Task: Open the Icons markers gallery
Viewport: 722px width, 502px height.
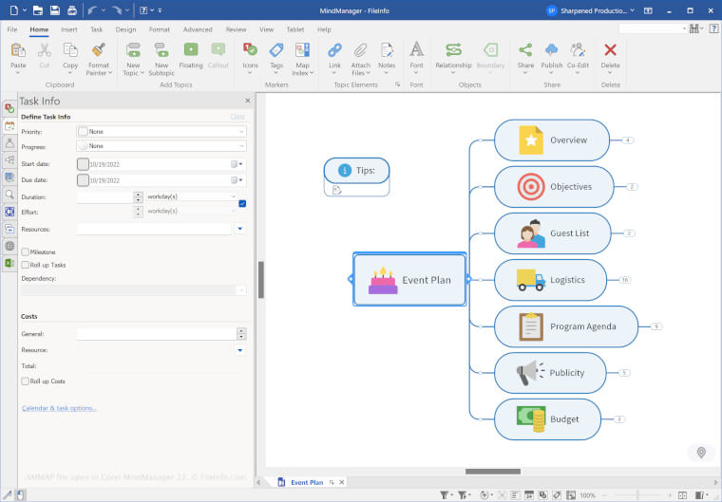Action: pos(250,50)
